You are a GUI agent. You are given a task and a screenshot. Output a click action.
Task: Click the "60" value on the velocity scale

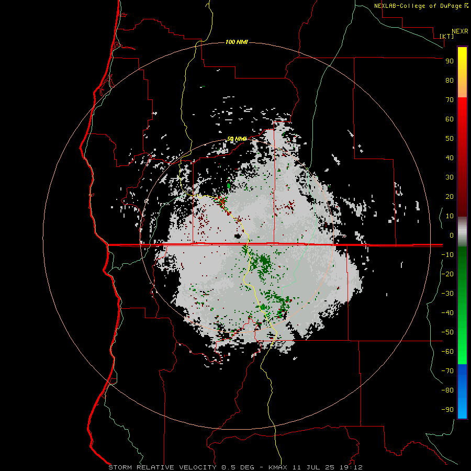pos(450,119)
